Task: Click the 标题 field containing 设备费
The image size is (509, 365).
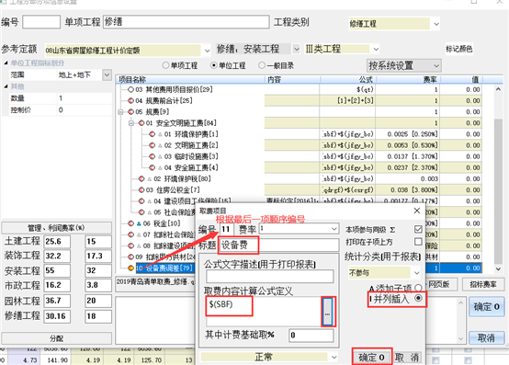Action: pyautogui.click(x=279, y=245)
